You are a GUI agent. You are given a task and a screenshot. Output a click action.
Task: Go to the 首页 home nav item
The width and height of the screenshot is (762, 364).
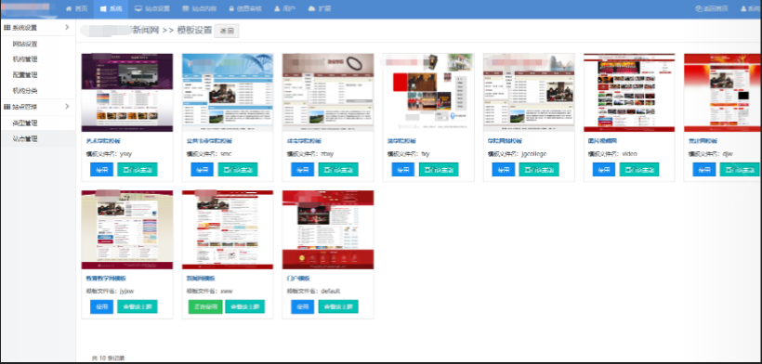pos(76,8)
